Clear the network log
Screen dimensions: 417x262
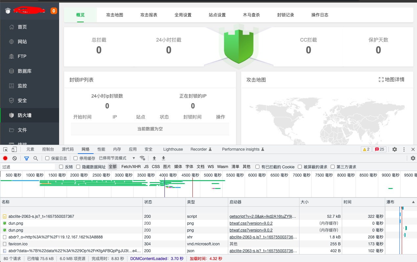pyautogui.click(x=14, y=158)
